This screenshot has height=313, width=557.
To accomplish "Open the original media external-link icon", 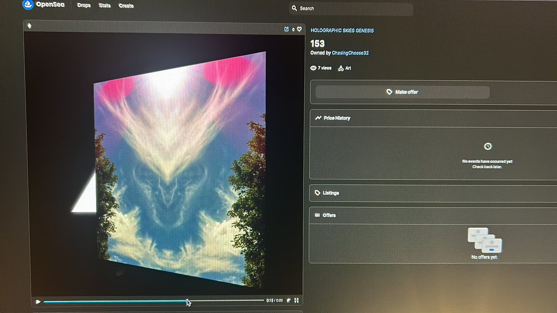I will click(x=286, y=29).
